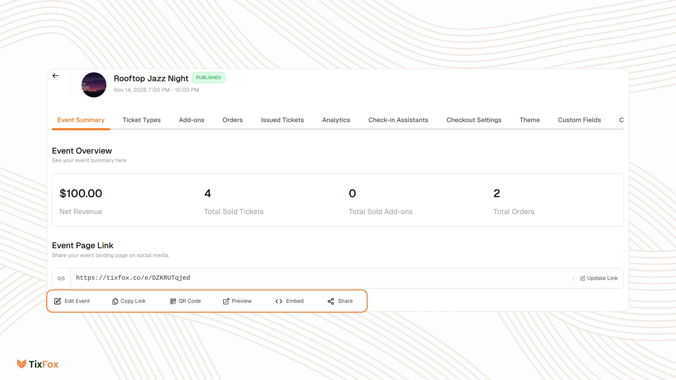This screenshot has width=676, height=380.
Task: Switch to the Event Summary tab
Action: click(x=81, y=120)
